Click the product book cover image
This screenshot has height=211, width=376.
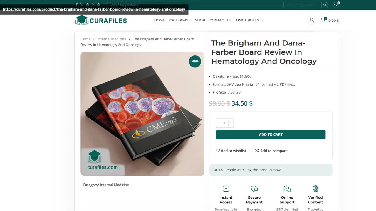pyautogui.click(x=142, y=114)
